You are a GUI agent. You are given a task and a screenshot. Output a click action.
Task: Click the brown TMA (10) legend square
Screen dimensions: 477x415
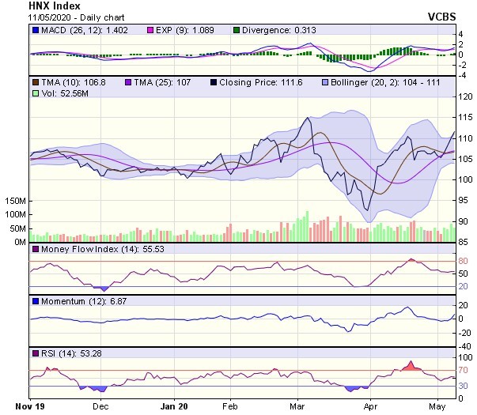tap(35, 81)
